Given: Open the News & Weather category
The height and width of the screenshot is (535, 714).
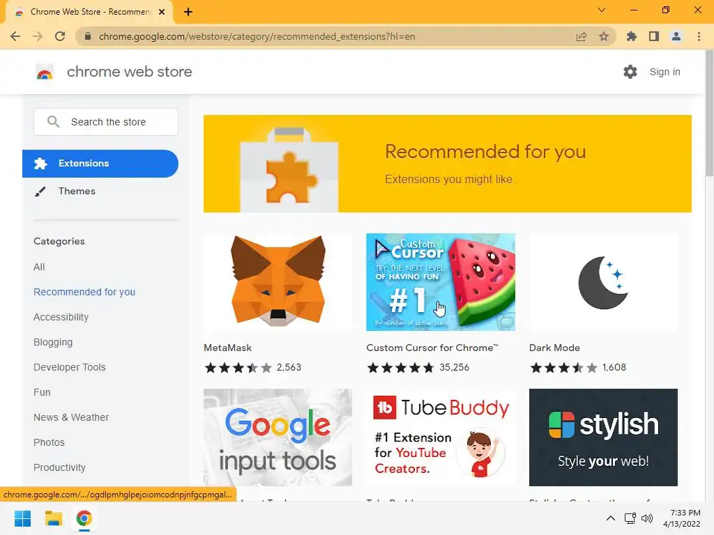Looking at the screenshot, I should pos(71,417).
